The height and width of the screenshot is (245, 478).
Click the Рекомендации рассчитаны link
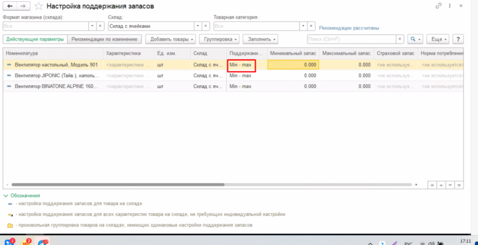coord(349,28)
